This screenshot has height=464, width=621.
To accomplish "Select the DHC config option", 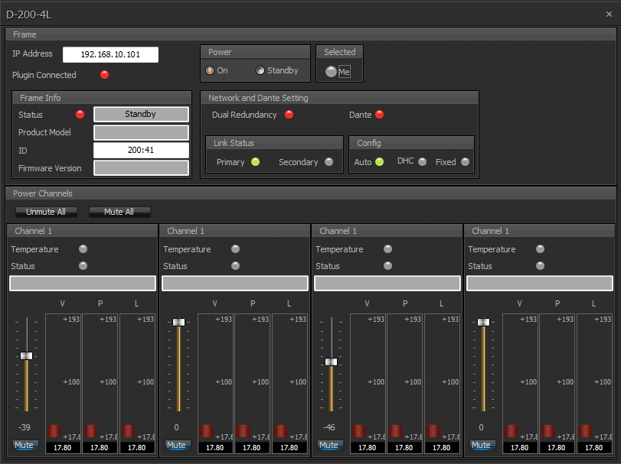I will click(x=422, y=162).
